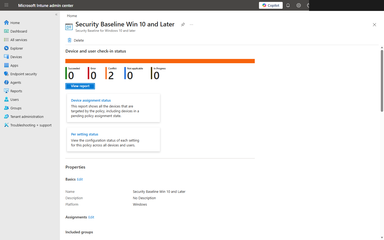Image resolution: width=384 pixels, height=240 pixels.
Task: Open the Per setting status report
Action: [x=85, y=134]
